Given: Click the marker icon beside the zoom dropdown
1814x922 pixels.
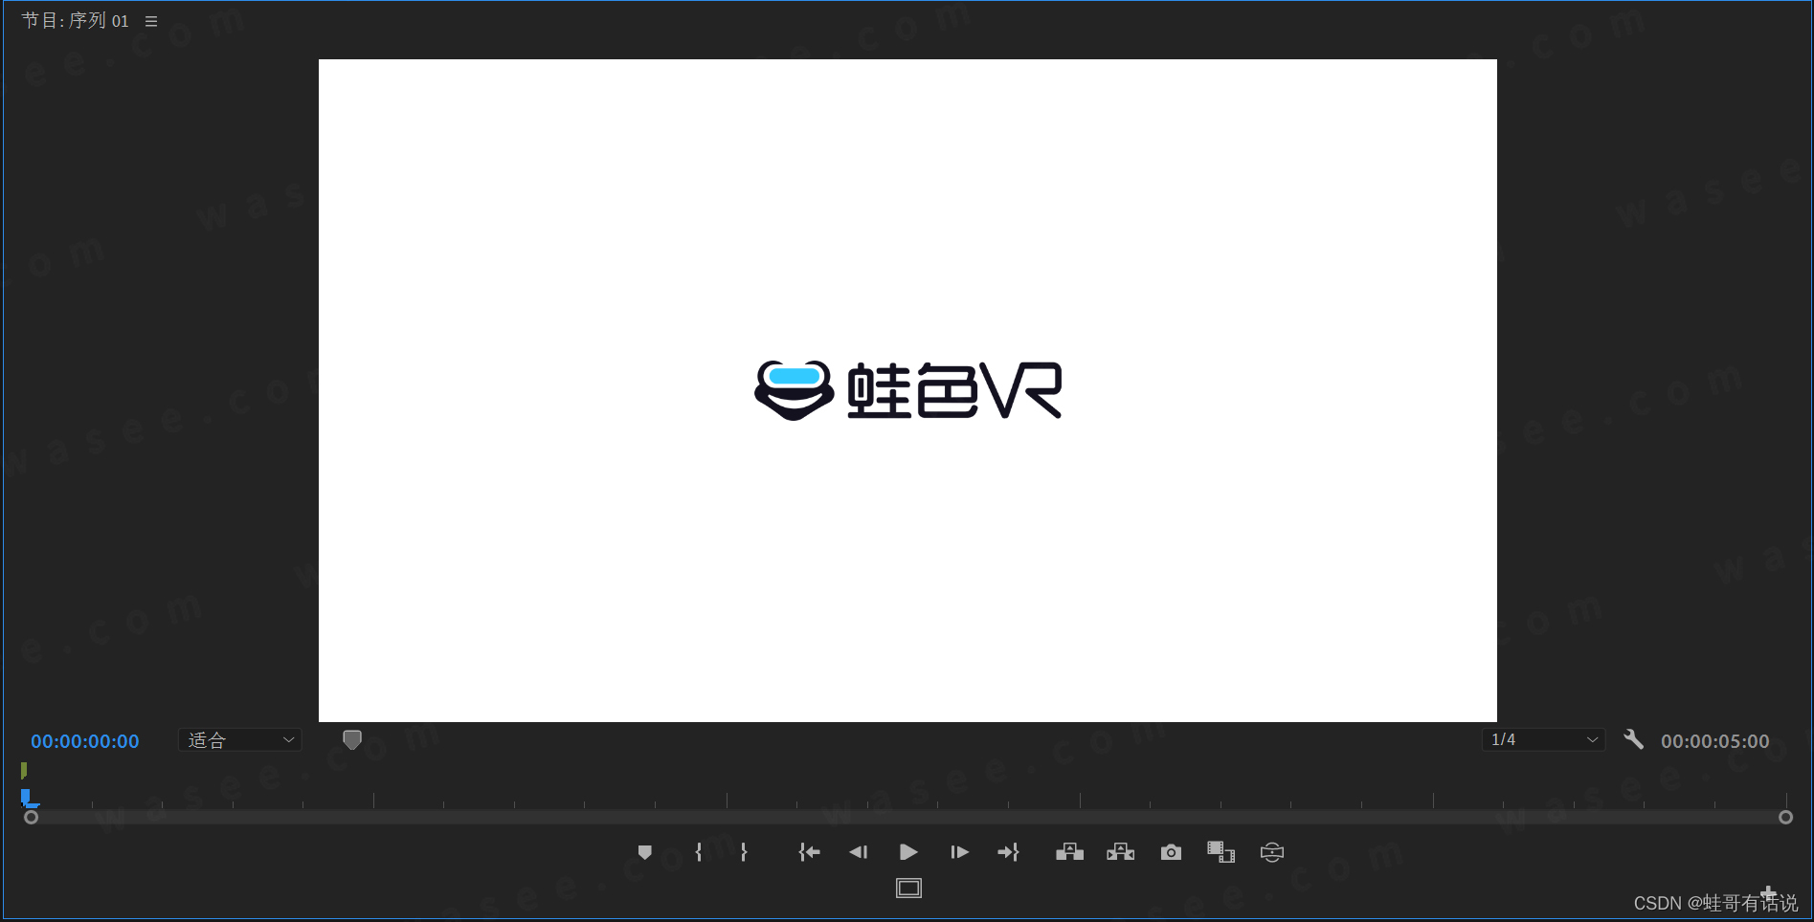Looking at the screenshot, I should click(352, 739).
